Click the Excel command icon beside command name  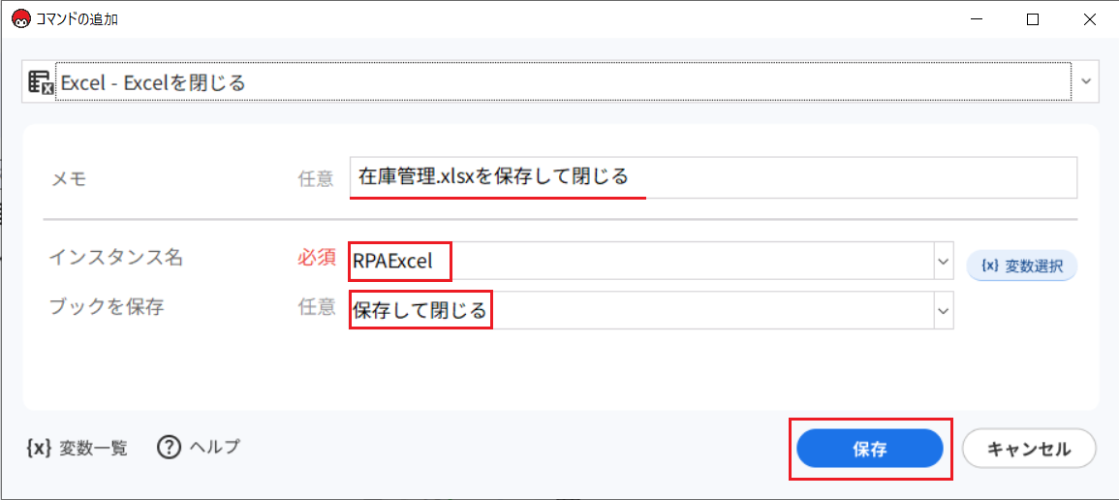(x=41, y=82)
